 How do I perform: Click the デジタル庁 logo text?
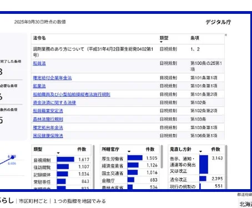click(x=218, y=22)
